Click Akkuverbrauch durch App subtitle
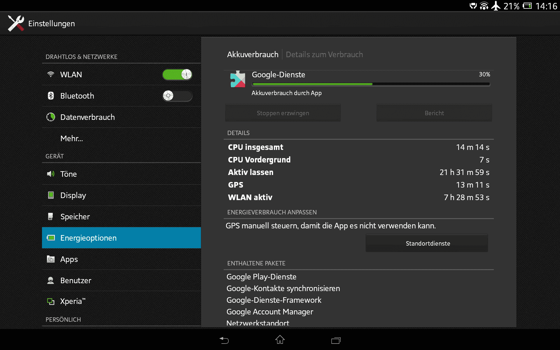Image resolution: width=560 pixels, height=350 pixels. coord(286,93)
